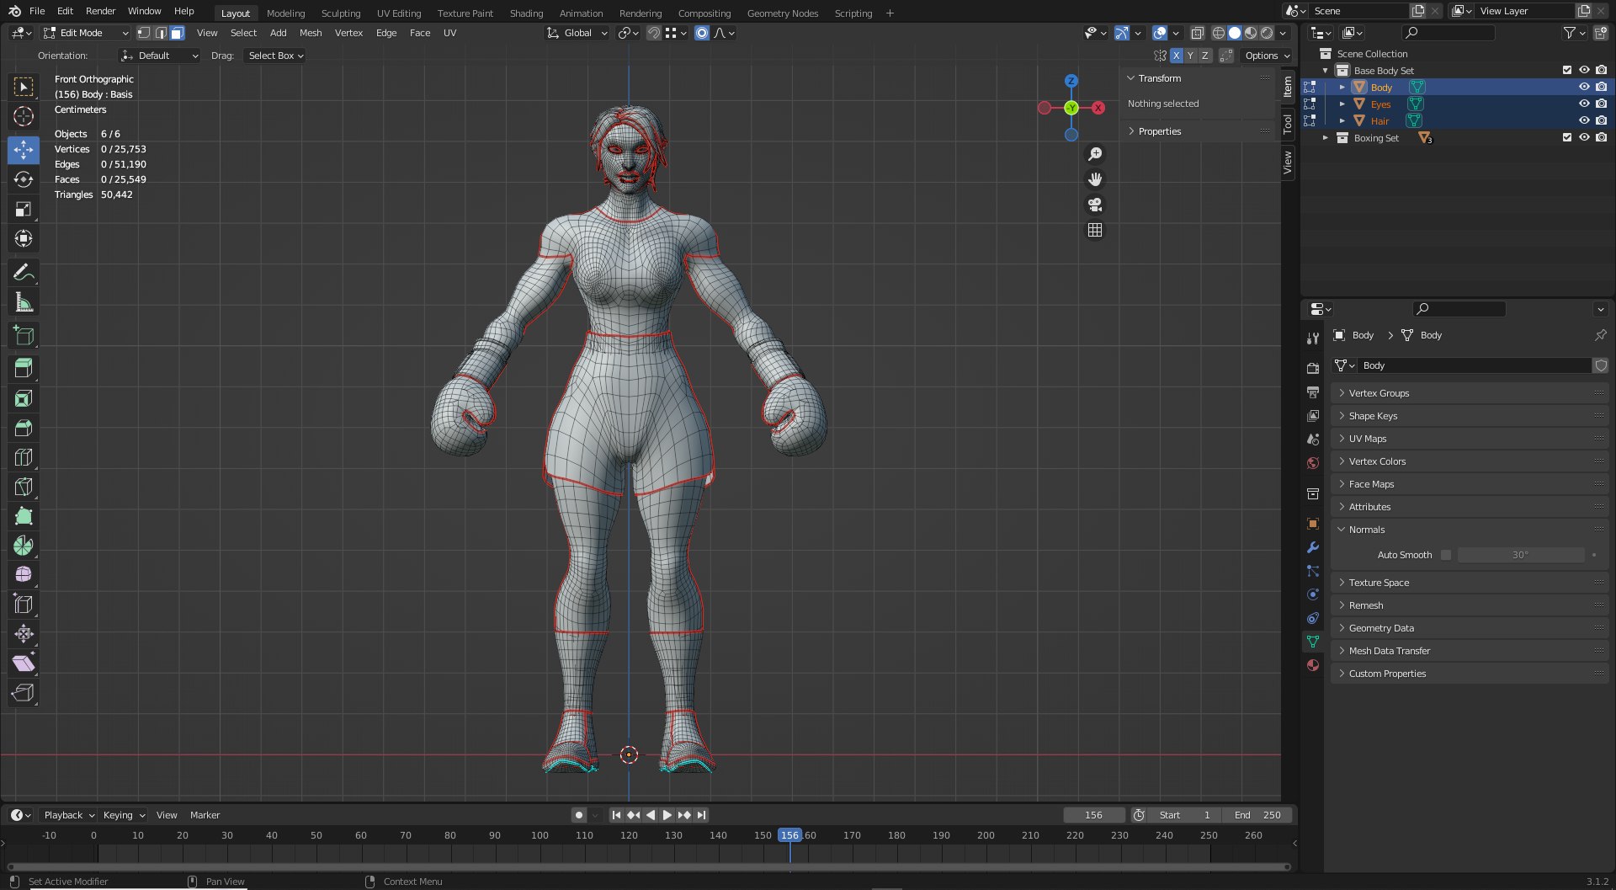This screenshot has height=890, width=1616.
Task: Open the Edit Mode dropdown
Action: (86, 33)
